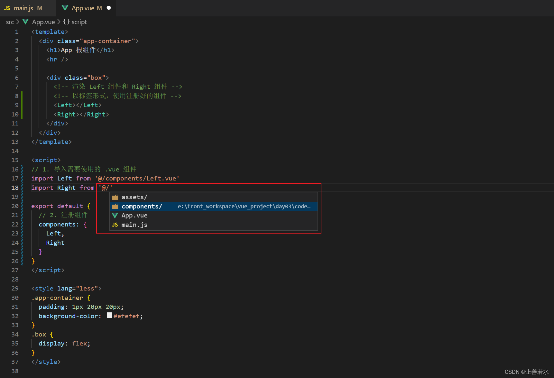Click the <Left></Left> component tag
This screenshot has height=378, width=554.
click(x=78, y=105)
